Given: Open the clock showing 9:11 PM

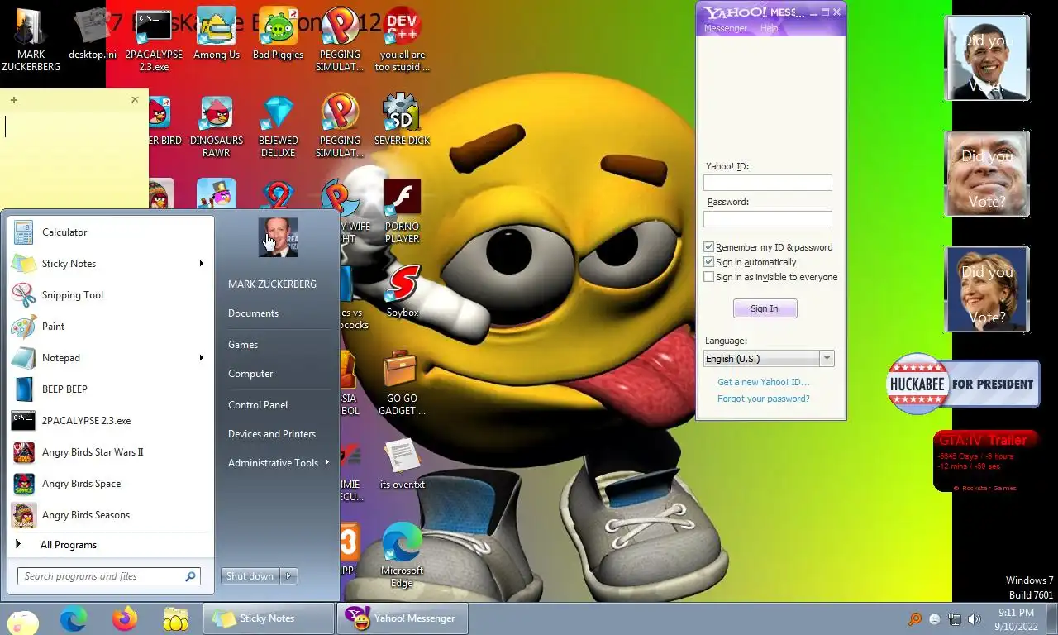Looking at the screenshot, I should point(1016,619).
